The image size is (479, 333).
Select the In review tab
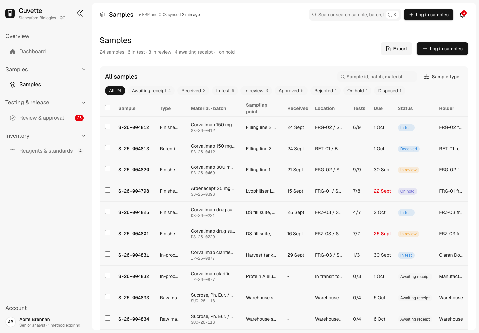pyautogui.click(x=256, y=91)
